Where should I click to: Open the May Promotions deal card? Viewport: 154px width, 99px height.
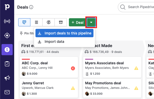(112, 88)
